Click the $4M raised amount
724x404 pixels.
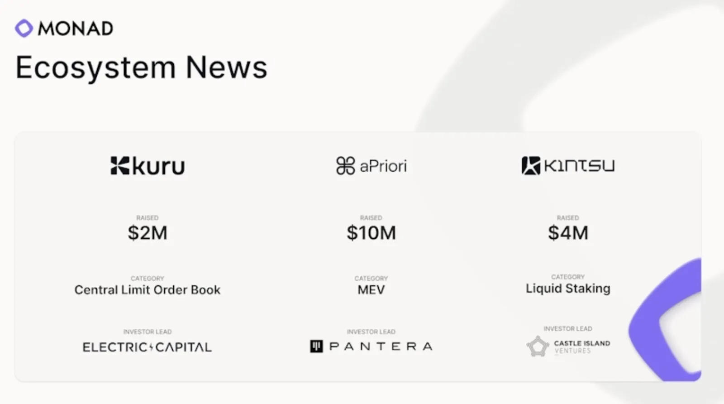point(568,233)
